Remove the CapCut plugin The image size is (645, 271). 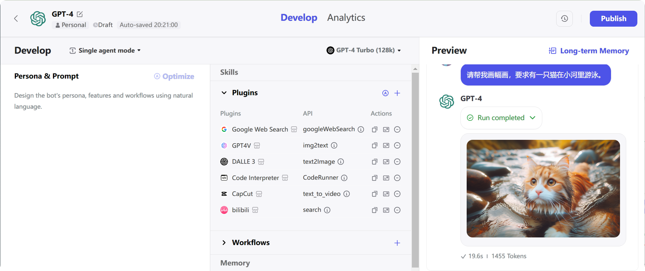tap(397, 194)
